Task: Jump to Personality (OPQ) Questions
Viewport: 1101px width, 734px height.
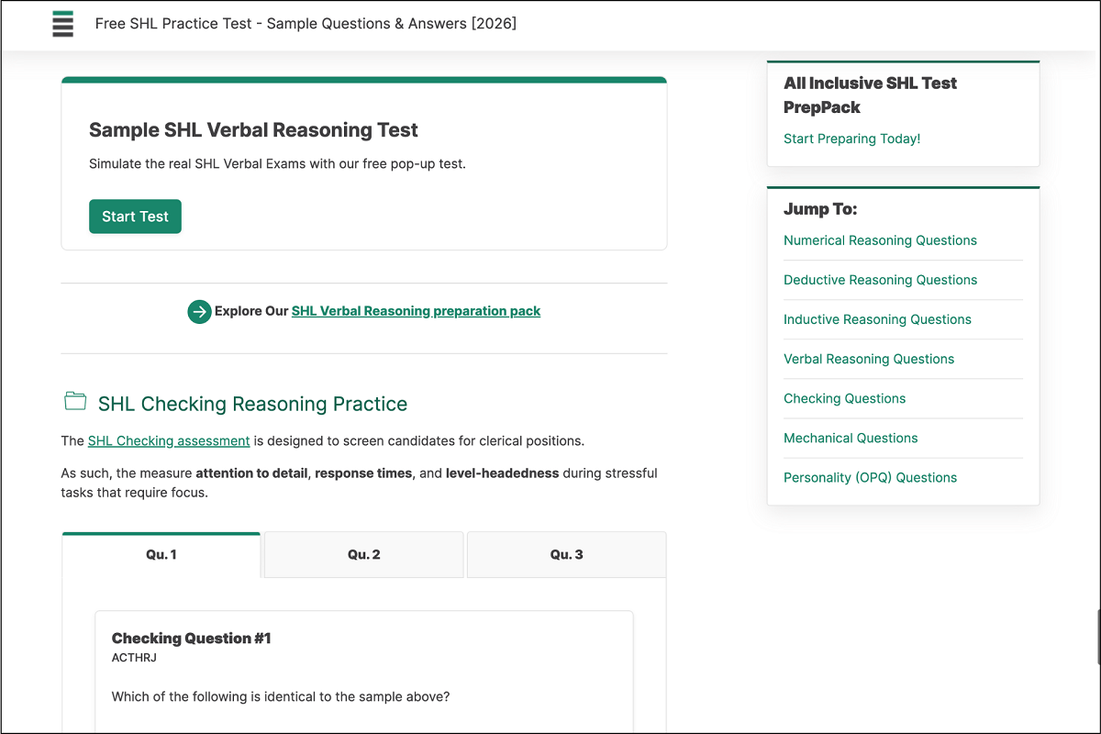Action: coord(870,477)
